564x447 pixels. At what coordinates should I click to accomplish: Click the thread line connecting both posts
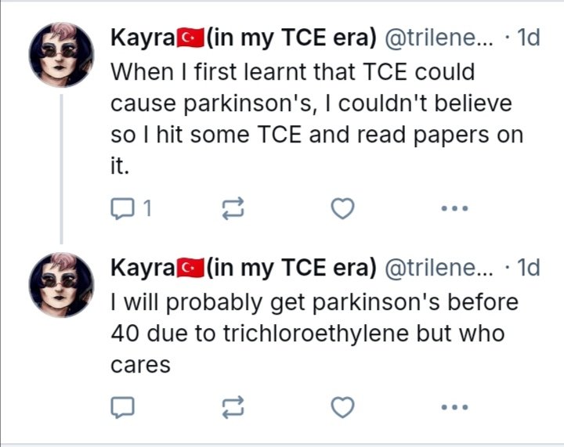pos(62,169)
